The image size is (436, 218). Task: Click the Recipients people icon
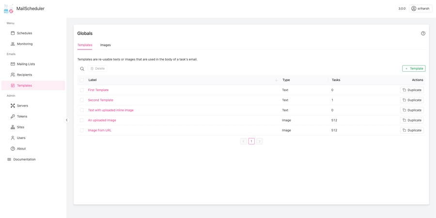pos(13,75)
